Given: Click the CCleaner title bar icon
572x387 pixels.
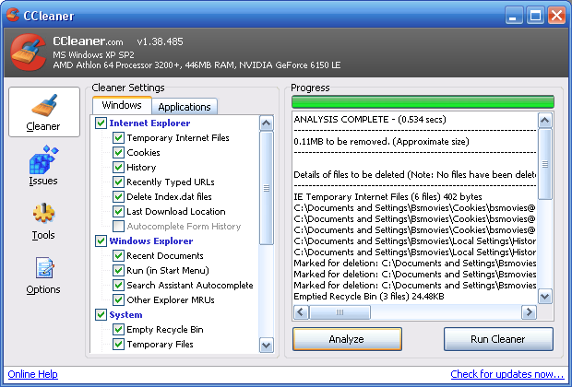Looking at the screenshot, I should coord(13,15).
